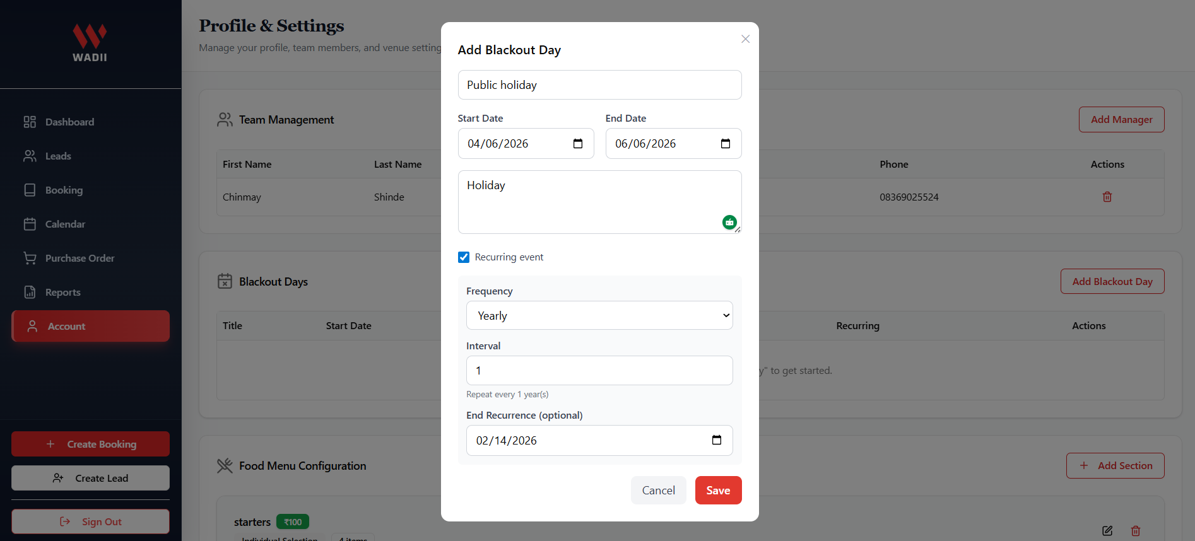Viewport: 1195px width, 541px height.
Task: Click the Create Lead button
Action: click(x=90, y=478)
